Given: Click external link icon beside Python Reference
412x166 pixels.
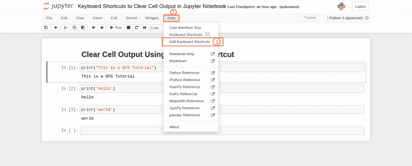Looking at the screenshot, I should pyautogui.click(x=213, y=73).
